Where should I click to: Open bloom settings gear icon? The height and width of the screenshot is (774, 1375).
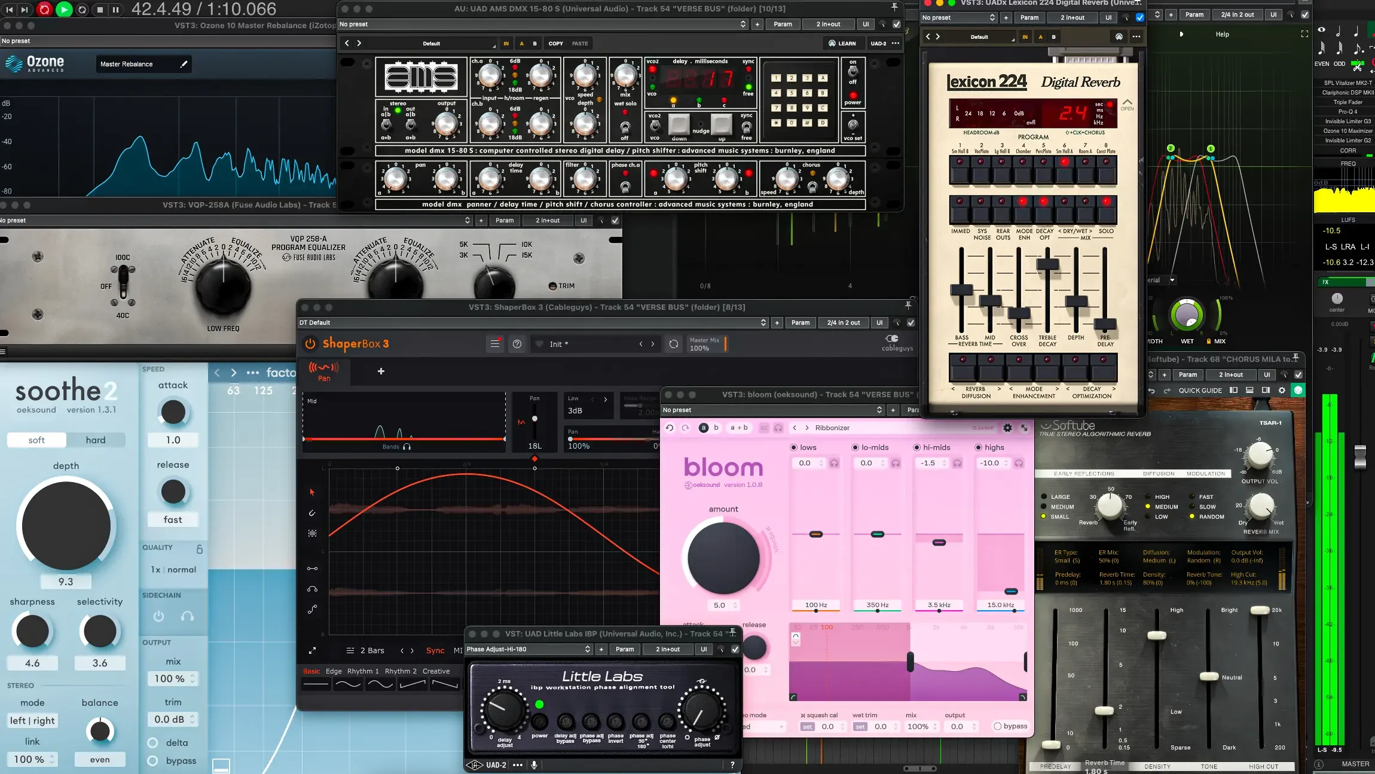tap(1007, 428)
